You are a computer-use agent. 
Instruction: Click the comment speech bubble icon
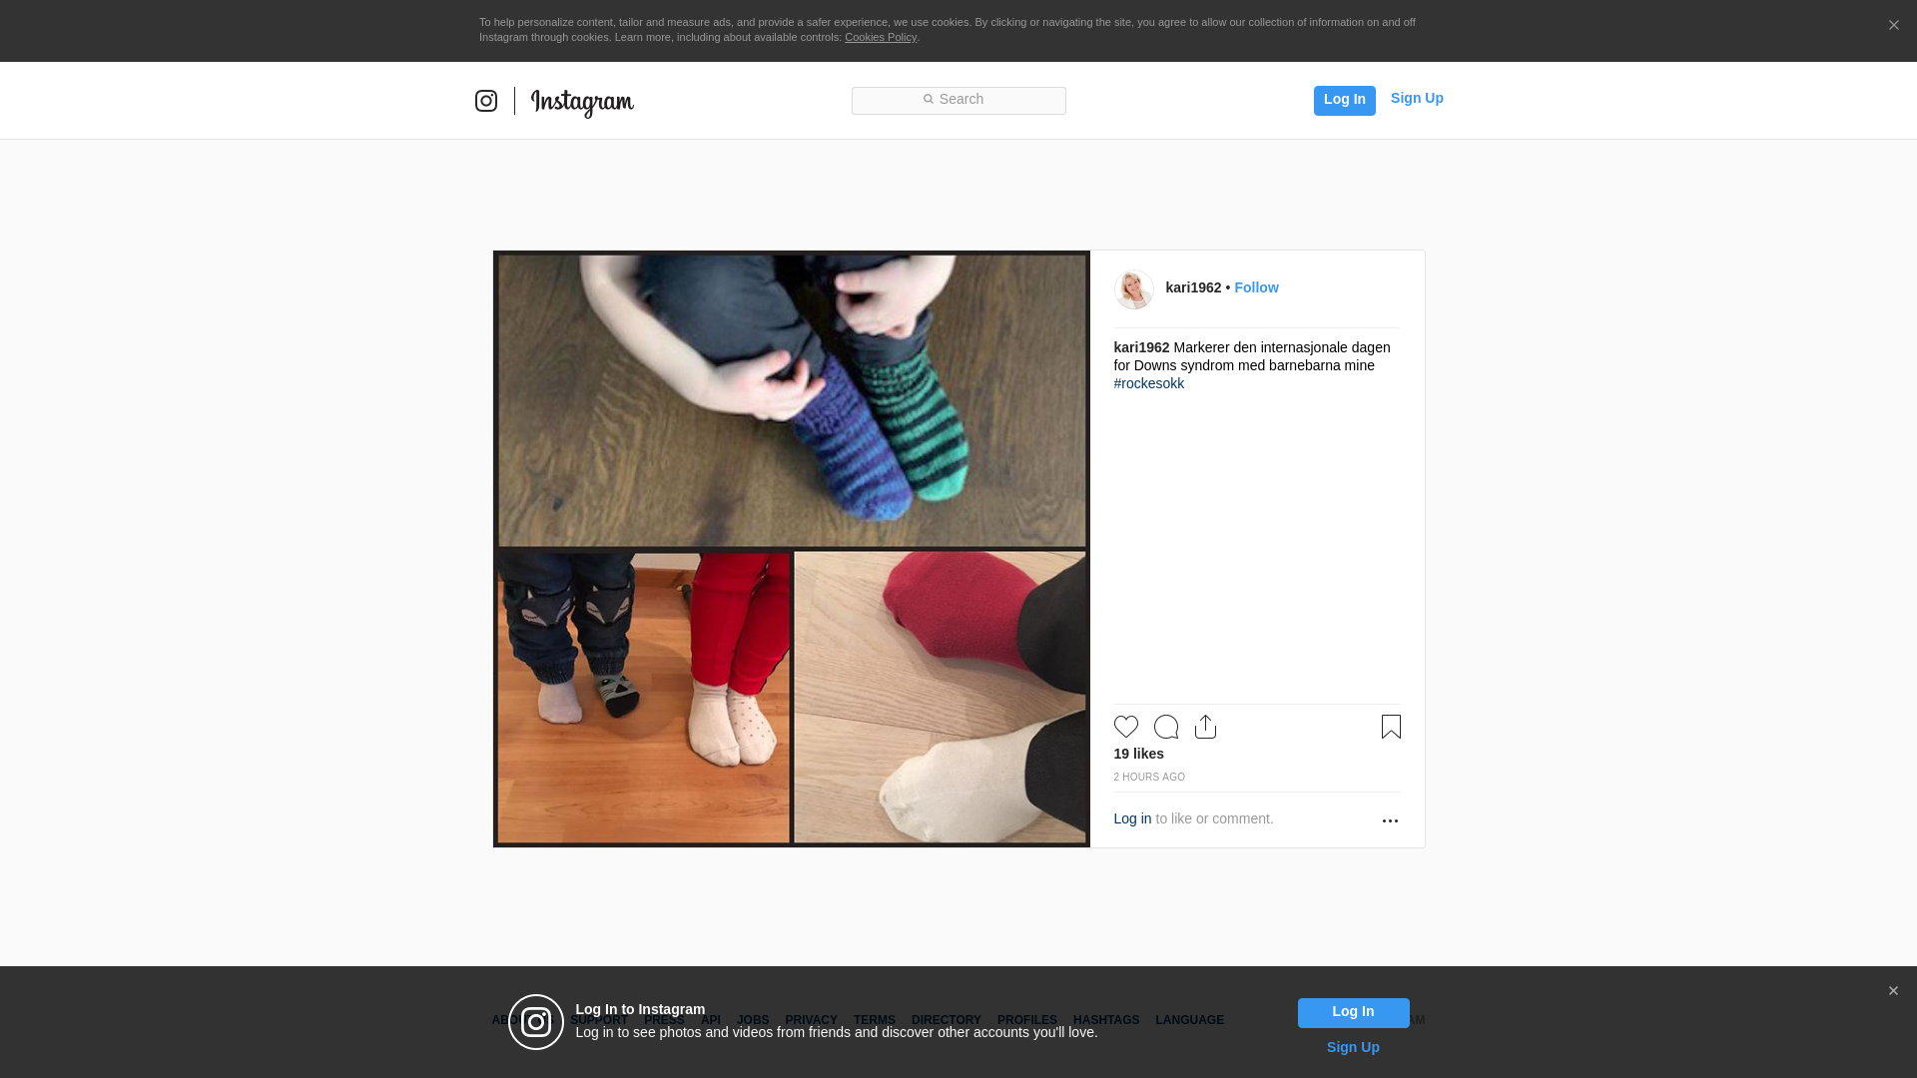coord(1166,727)
